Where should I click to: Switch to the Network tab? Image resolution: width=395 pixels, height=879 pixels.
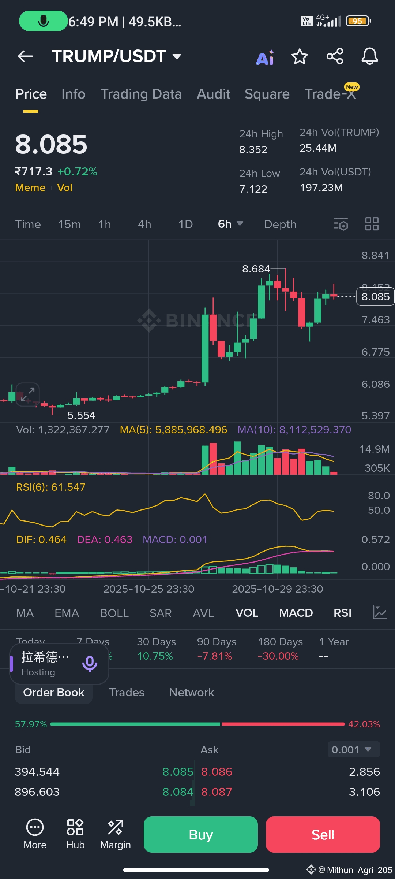click(192, 692)
